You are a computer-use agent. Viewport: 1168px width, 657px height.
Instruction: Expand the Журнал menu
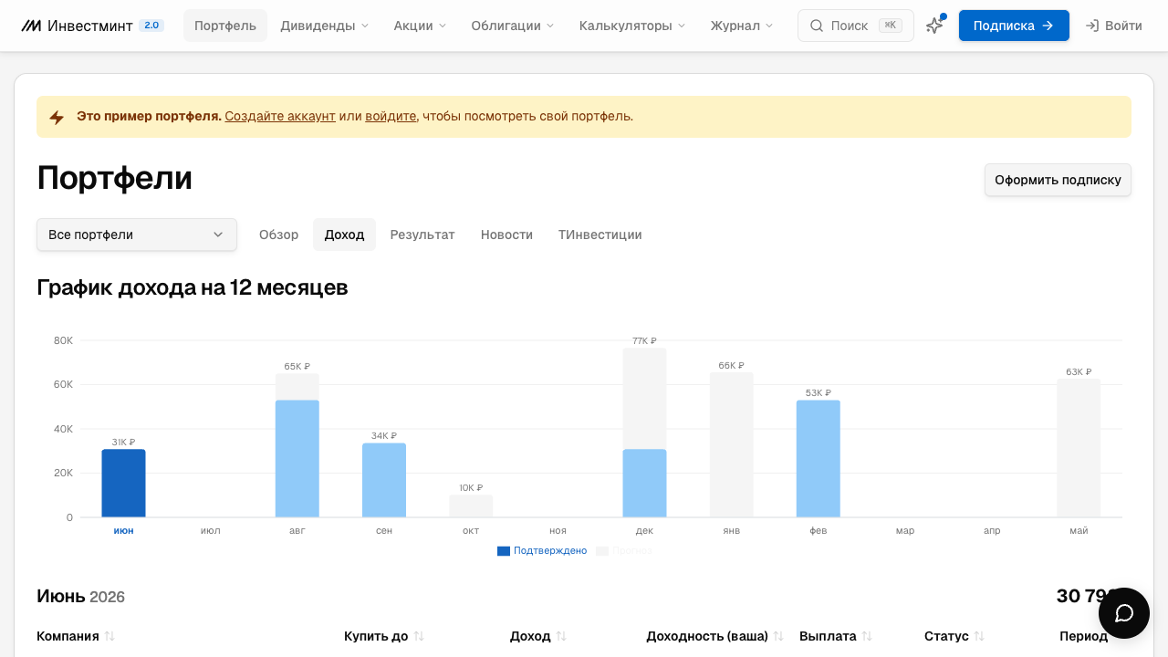(x=742, y=26)
